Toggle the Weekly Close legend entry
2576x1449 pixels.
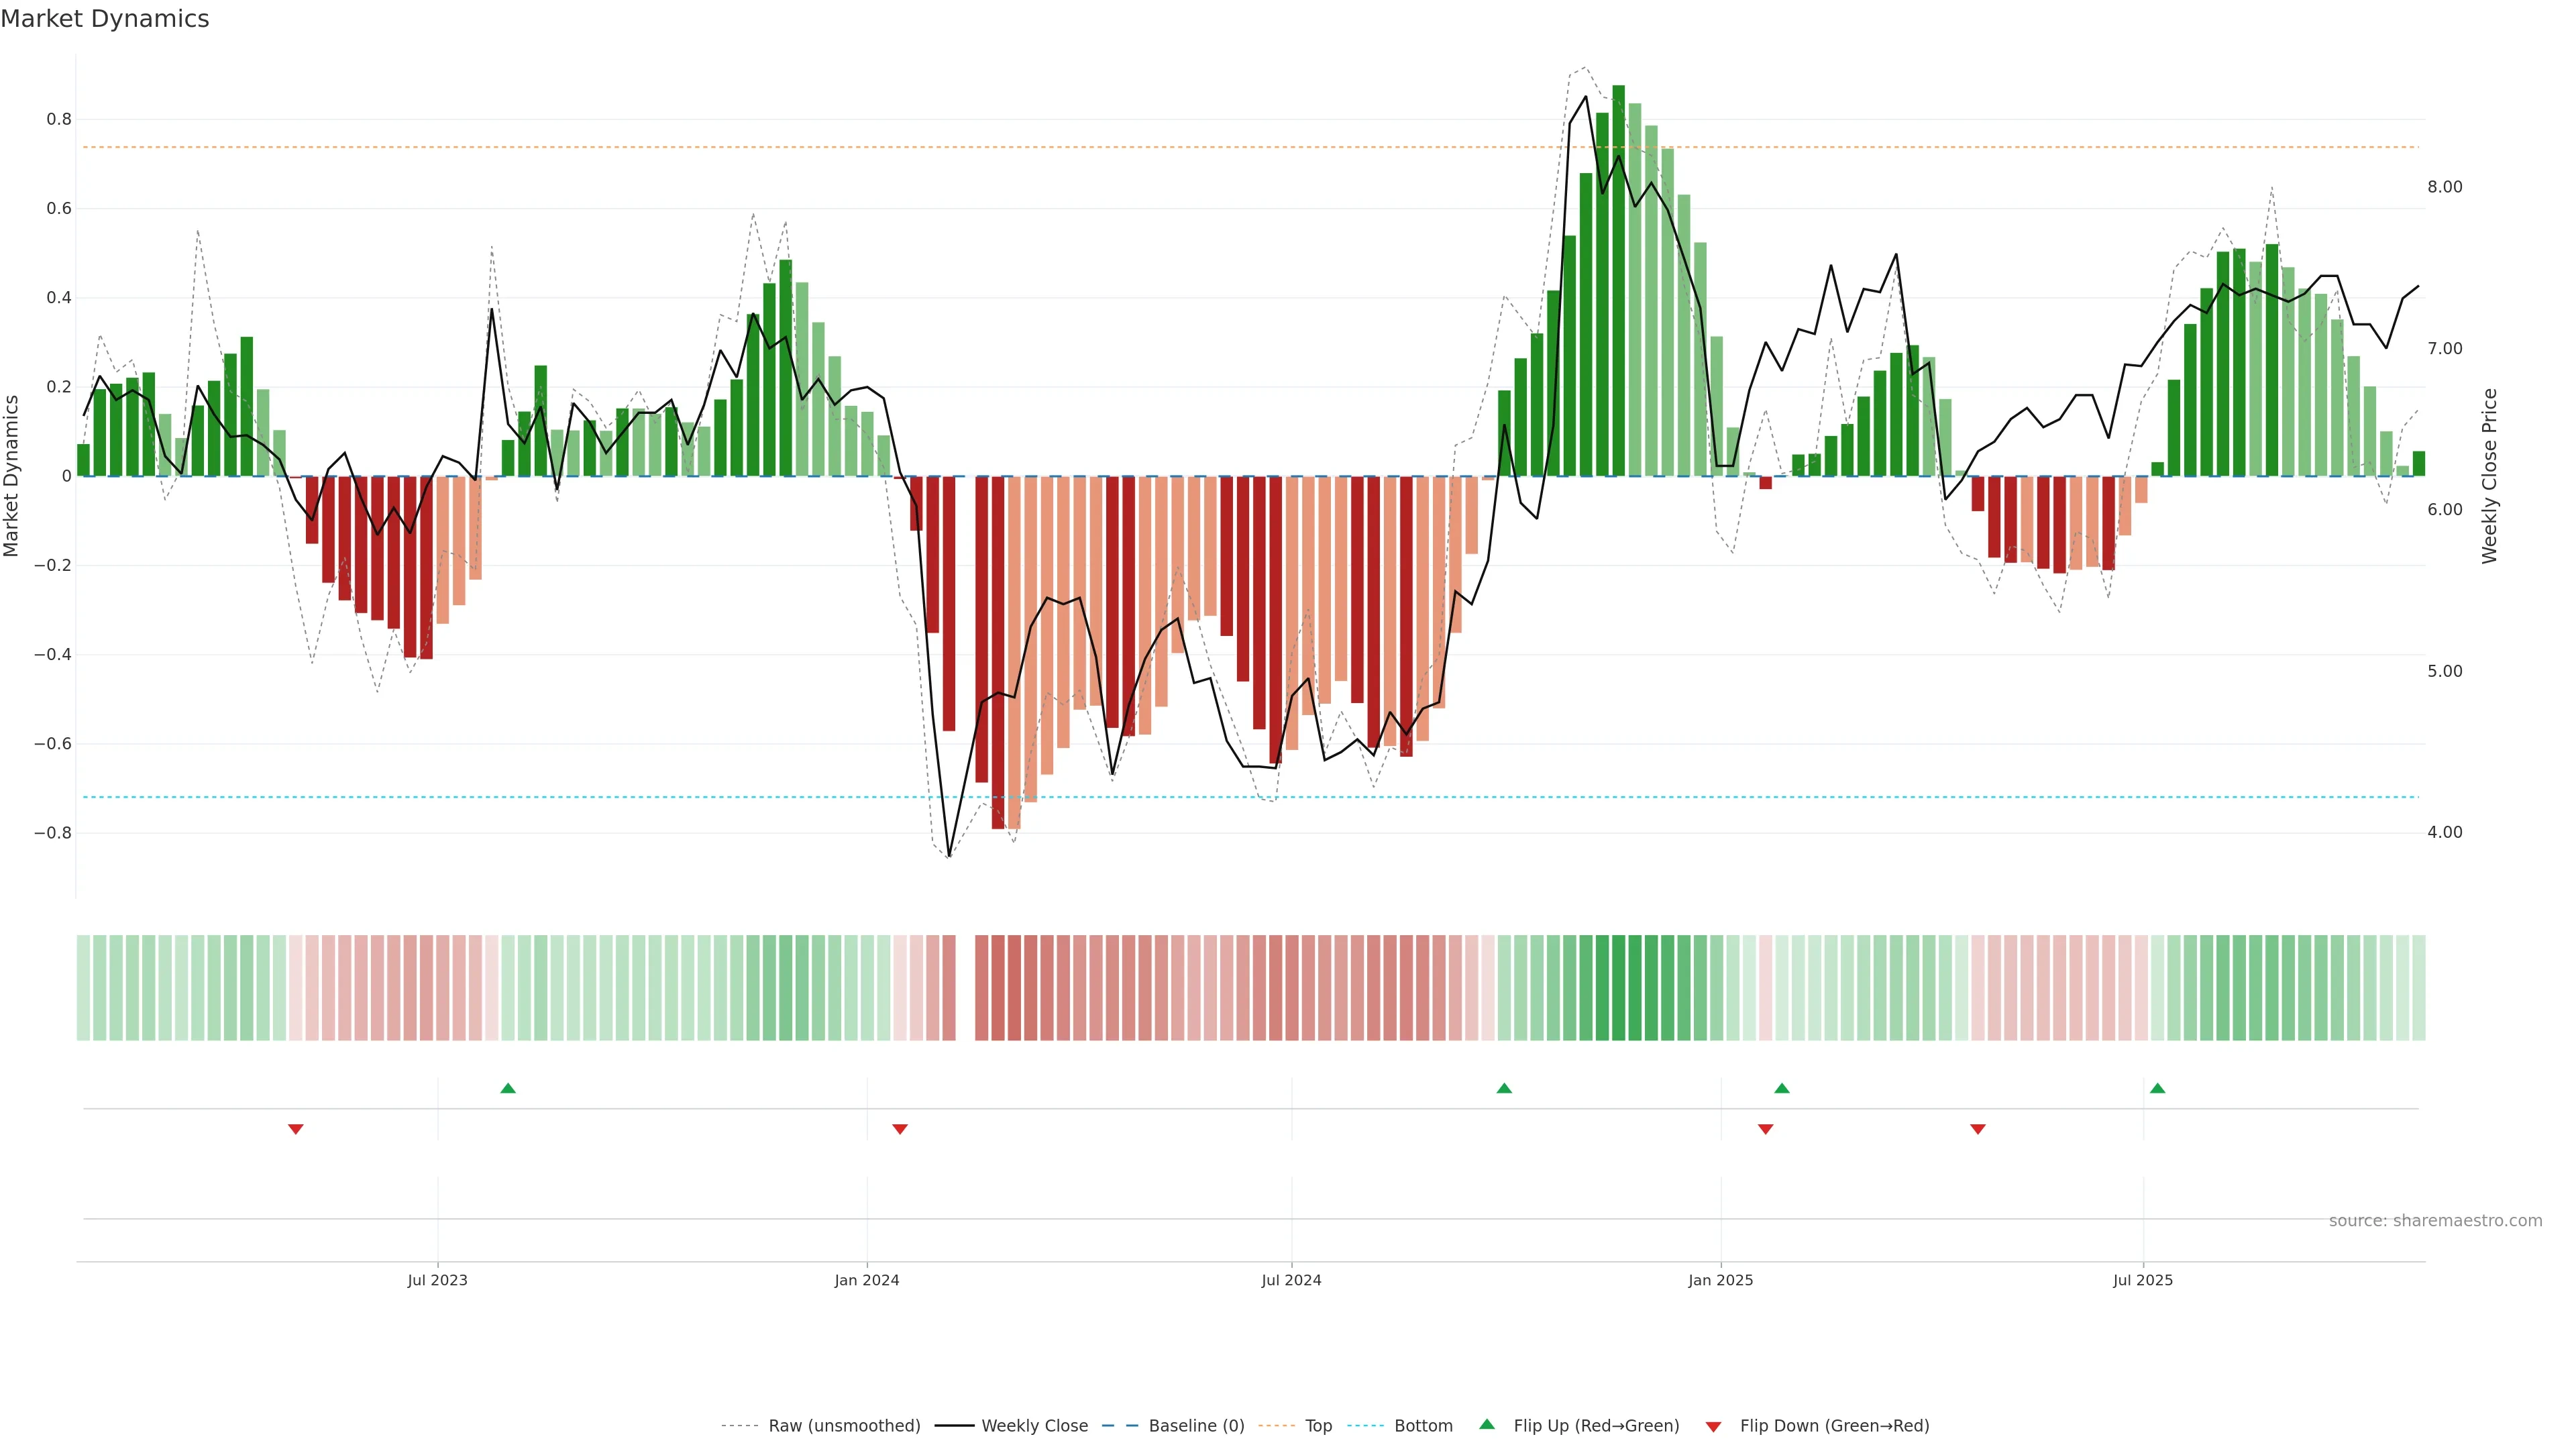1034,1426
